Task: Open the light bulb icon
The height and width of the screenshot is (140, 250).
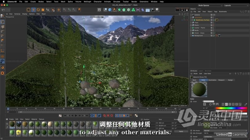Action: tap(157, 10)
